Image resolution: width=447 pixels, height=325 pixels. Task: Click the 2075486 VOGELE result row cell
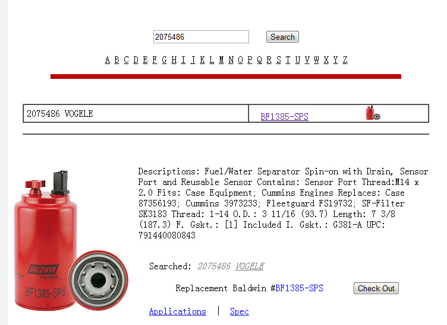coord(136,114)
